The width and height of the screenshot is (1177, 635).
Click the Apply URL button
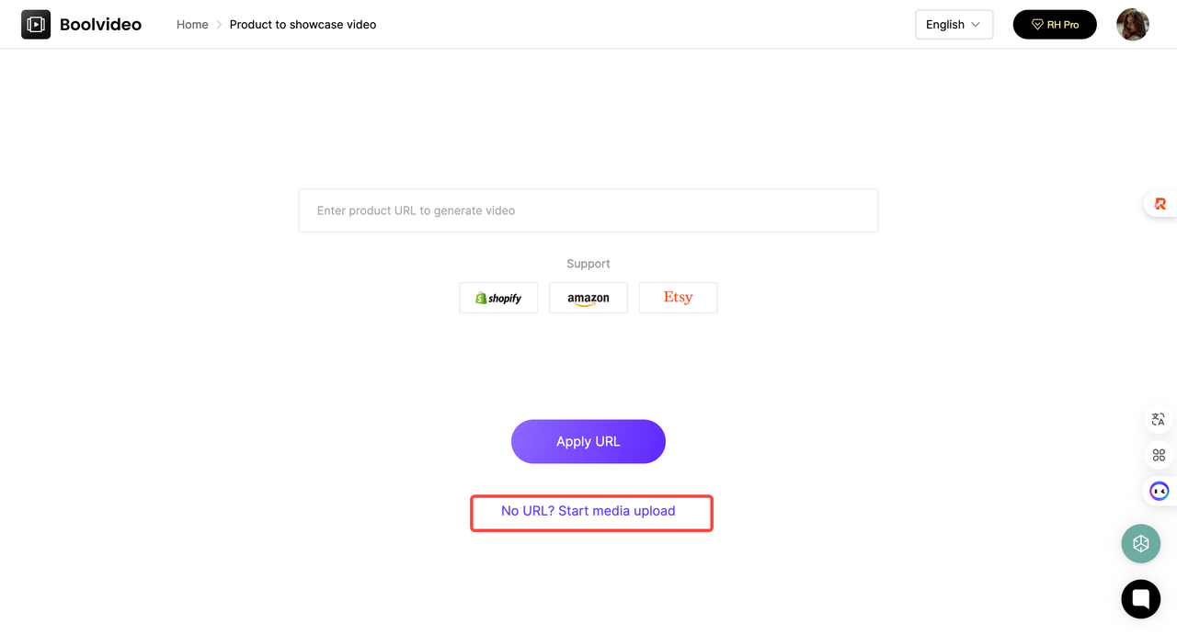(588, 442)
